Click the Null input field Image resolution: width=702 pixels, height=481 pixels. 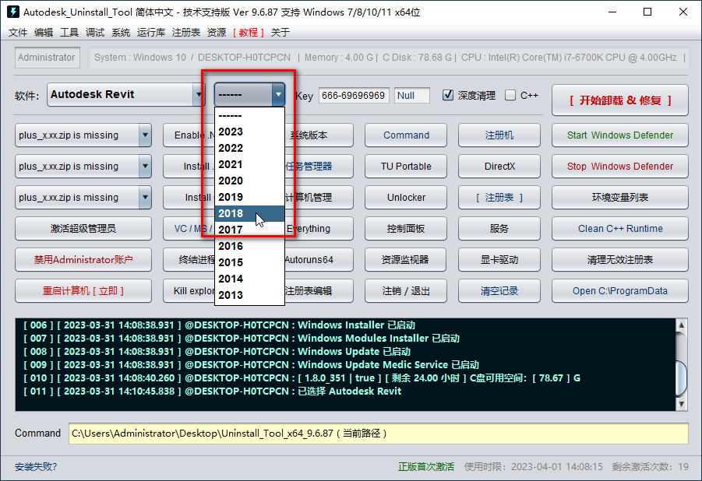tap(412, 95)
